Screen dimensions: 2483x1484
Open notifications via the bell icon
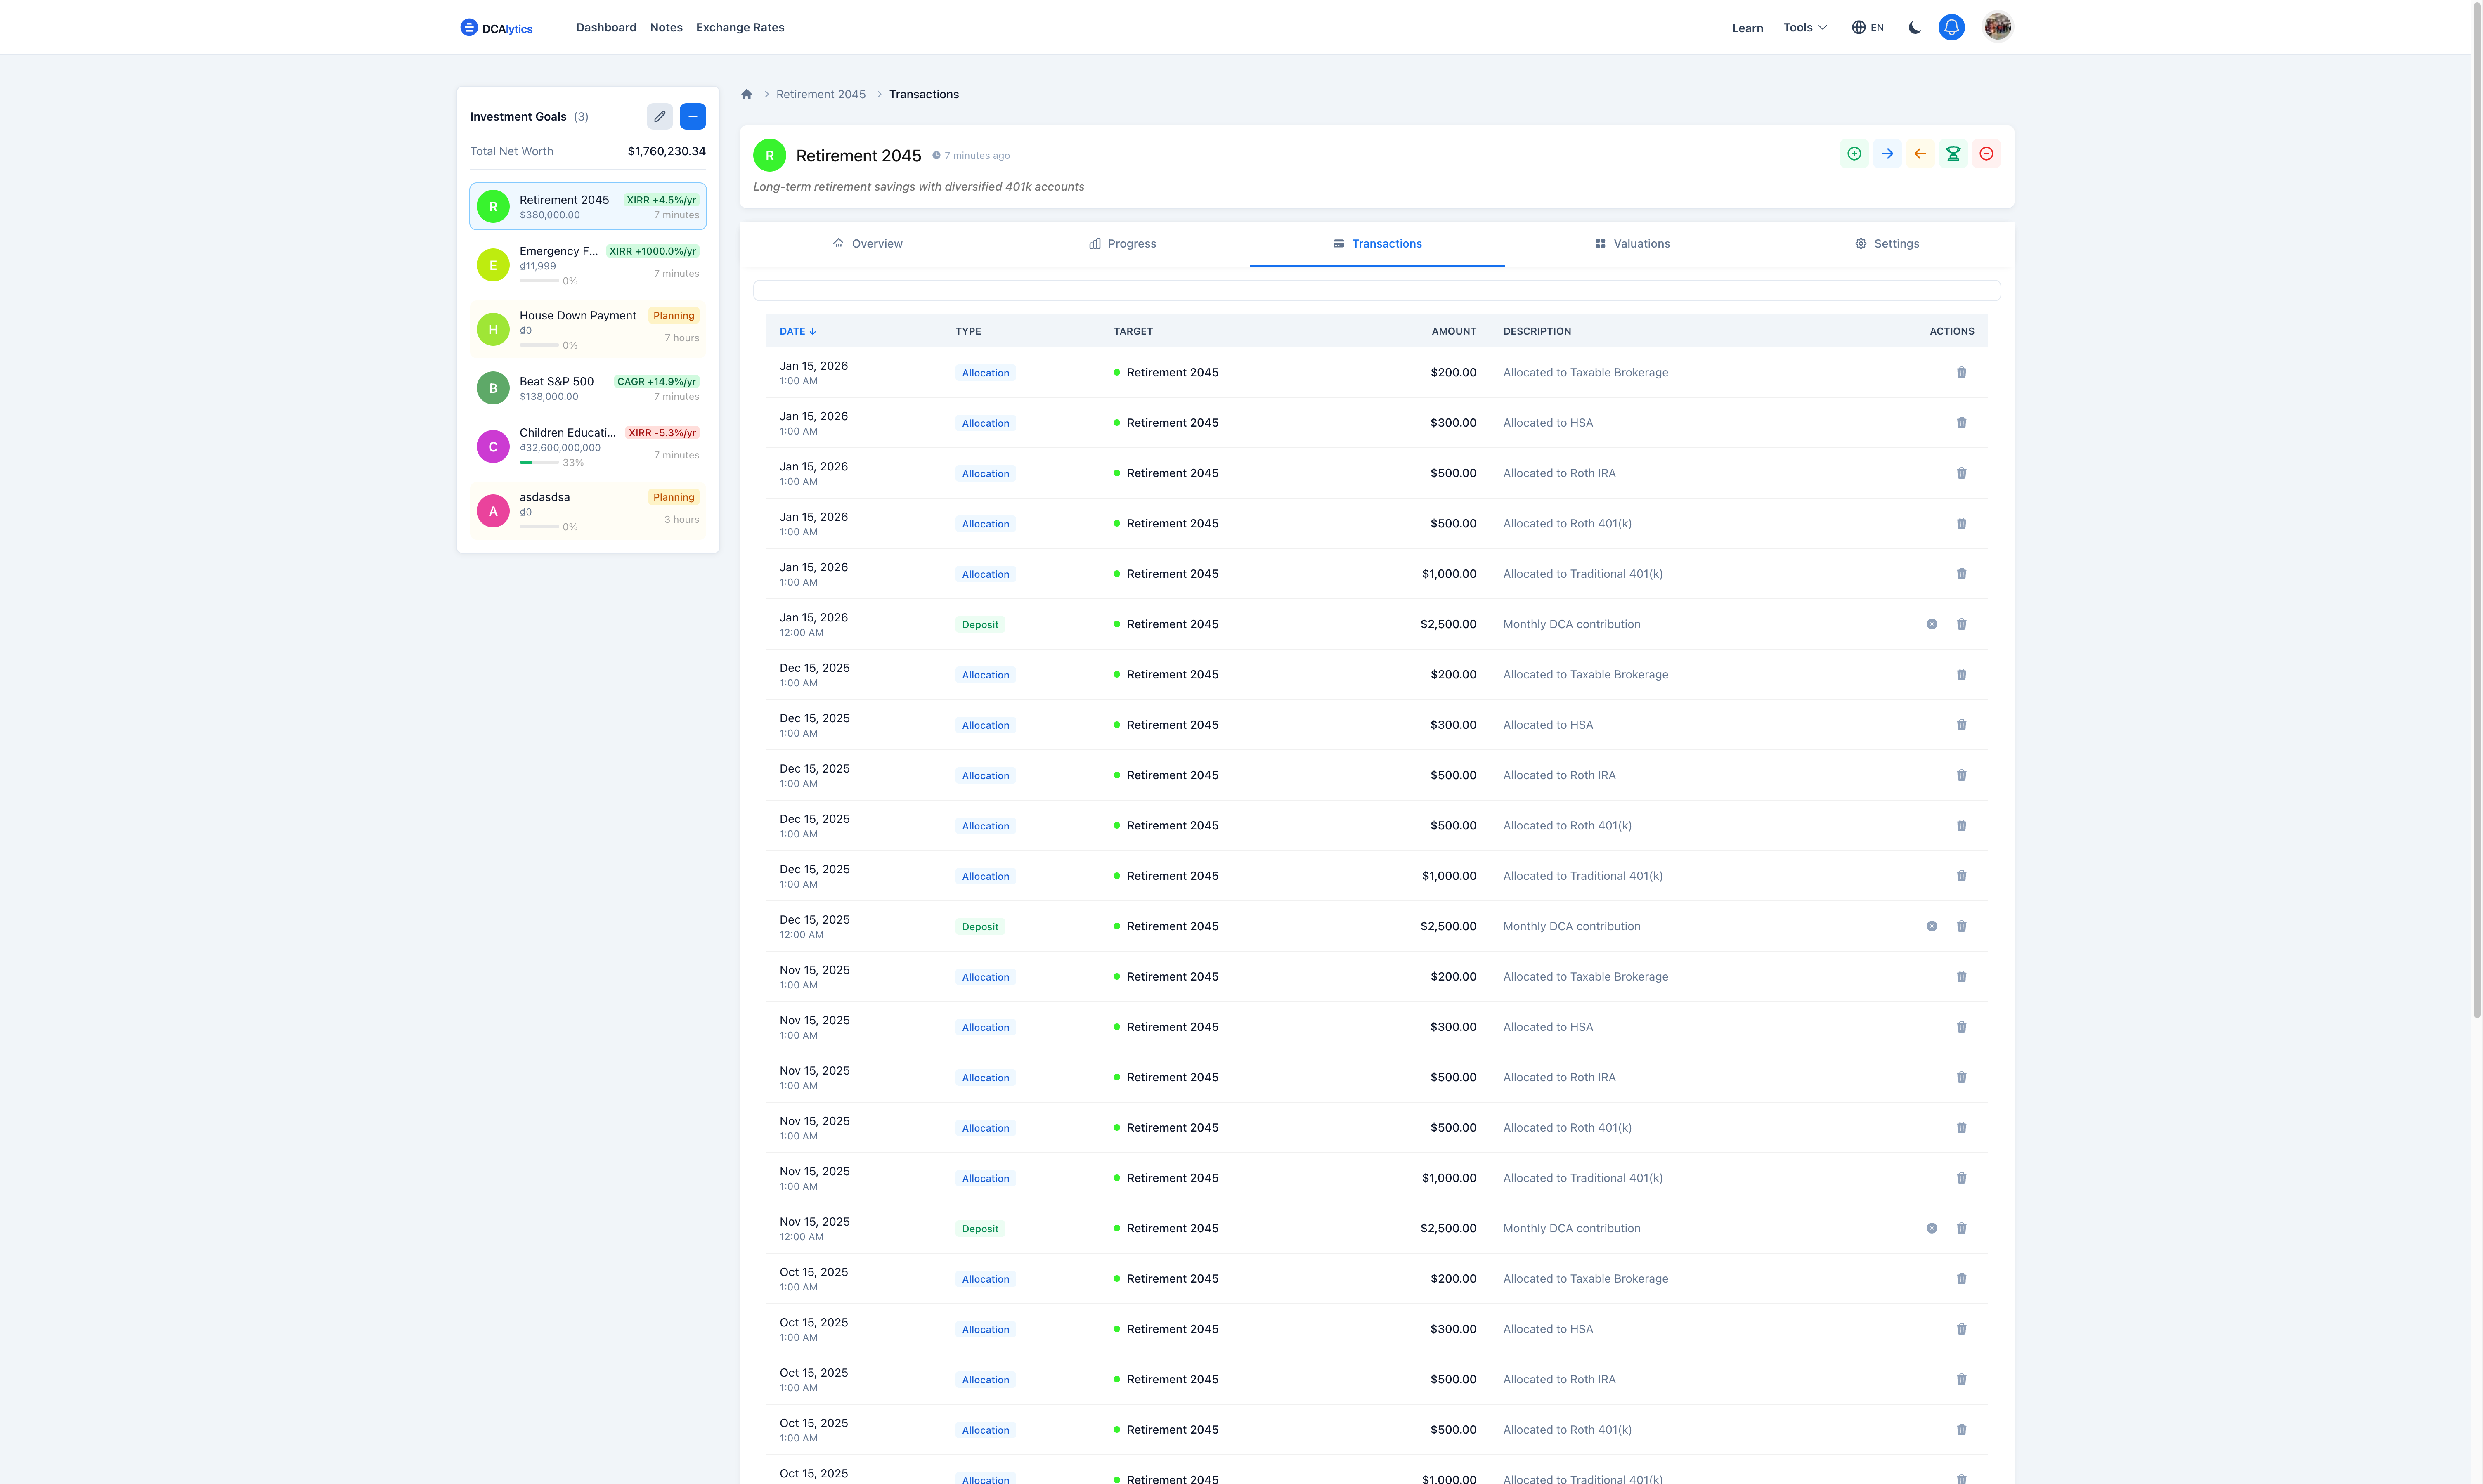tap(1951, 27)
